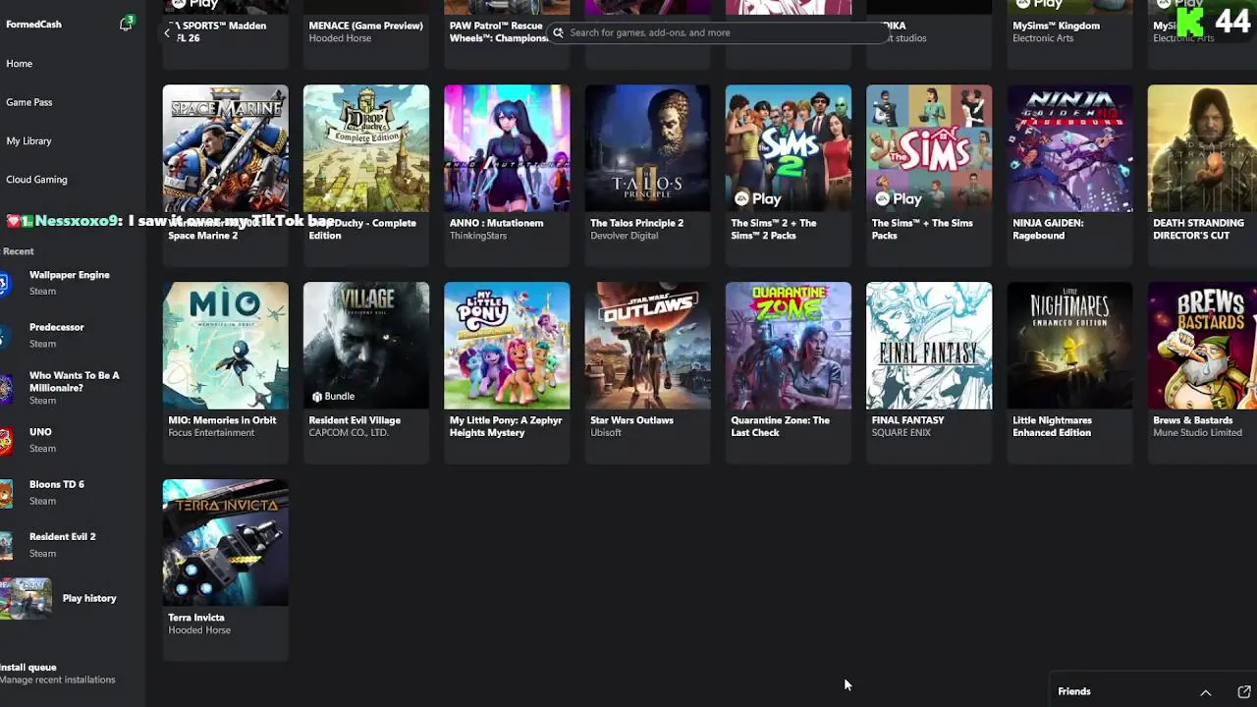Screen dimensions: 1257x707
Task: Open Little Nightmares Enhanced Edition cover
Action: 1070,346
